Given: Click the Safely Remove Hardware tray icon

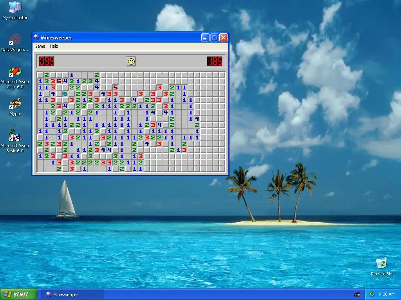Looking at the screenshot, I should pos(372,295).
